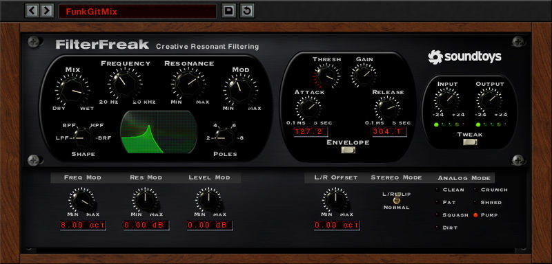
Task: Click the Output level LED meter
Action: (492, 124)
